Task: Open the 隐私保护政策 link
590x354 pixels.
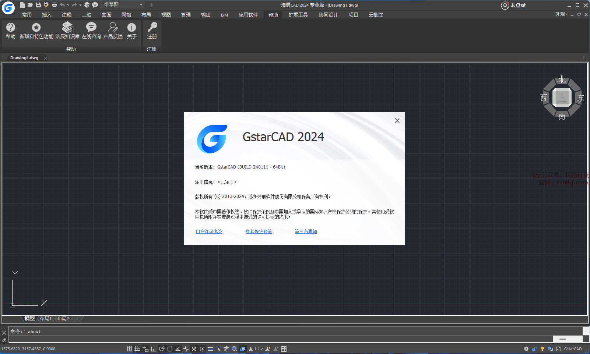Action: click(259, 231)
